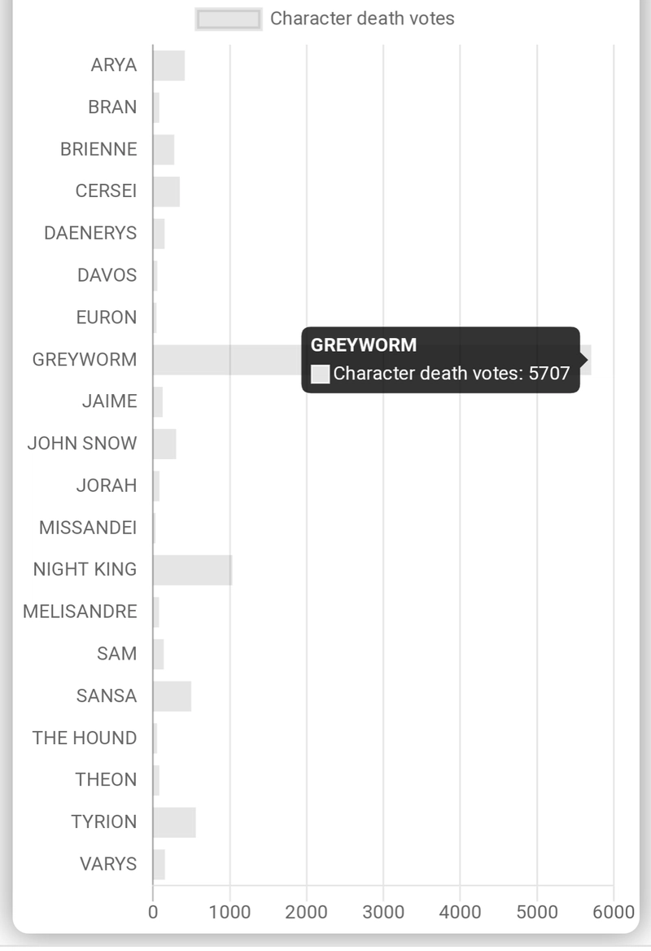Click the NIGHT KING vote bar
651x951 pixels.
192,569
